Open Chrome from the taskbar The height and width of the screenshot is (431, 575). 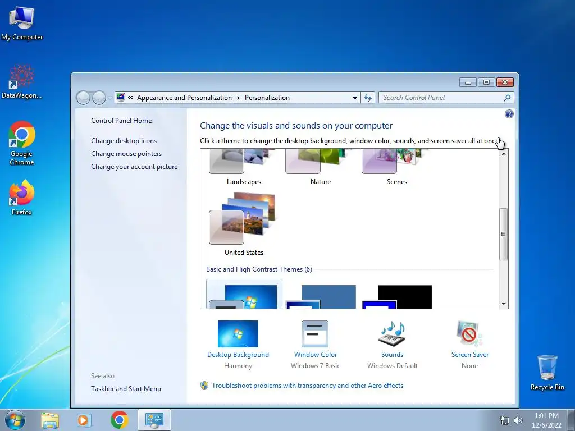[x=119, y=420]
